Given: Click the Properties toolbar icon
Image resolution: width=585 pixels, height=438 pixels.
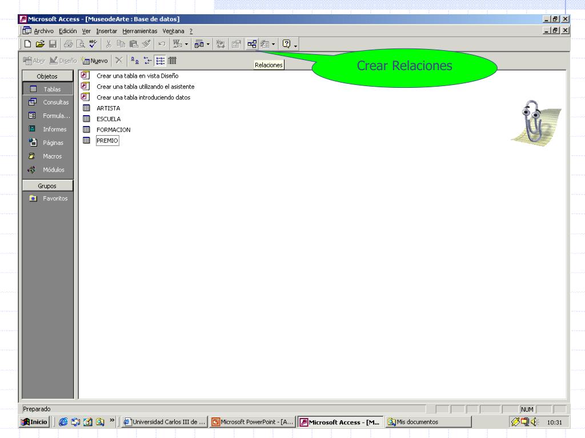Looking at the screenshot, I should [x=236, y=44].
